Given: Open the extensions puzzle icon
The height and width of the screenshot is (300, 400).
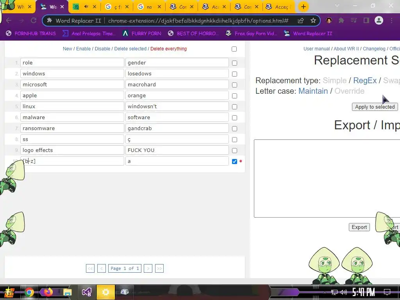Looking at the screenshot, I should (341, 20).
